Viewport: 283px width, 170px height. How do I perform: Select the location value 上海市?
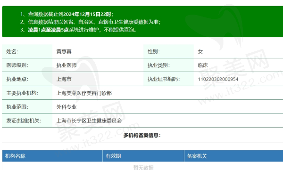click(x=64, y=79)
